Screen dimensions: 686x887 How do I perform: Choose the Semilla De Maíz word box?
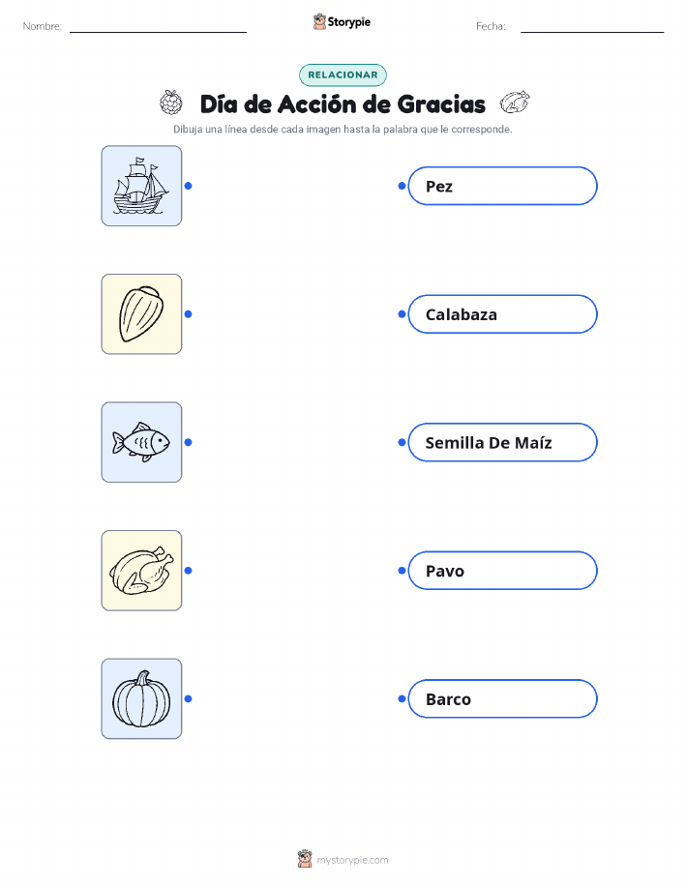coord(502,442)
